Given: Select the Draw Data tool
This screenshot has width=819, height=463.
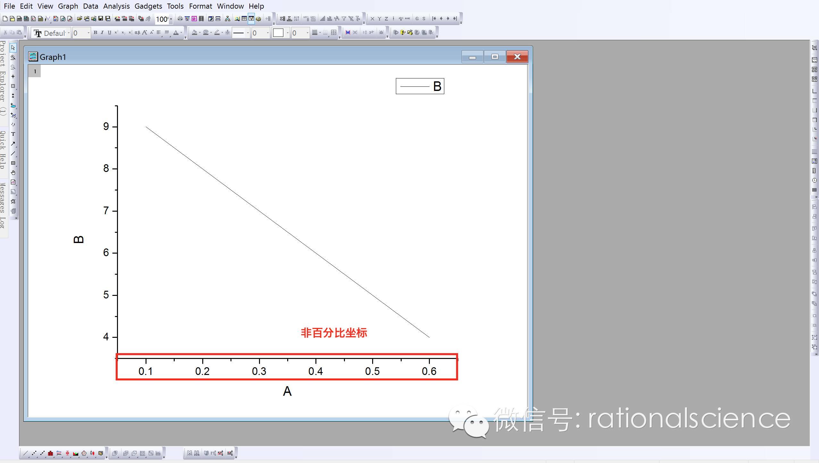Looking at the screenshot, I should point(13,125).
